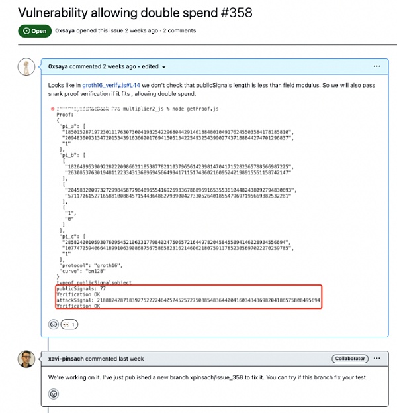Click the '2 comments' text under the title
The height and width of the screenshot is (413, 397).
tap(179, 30)
